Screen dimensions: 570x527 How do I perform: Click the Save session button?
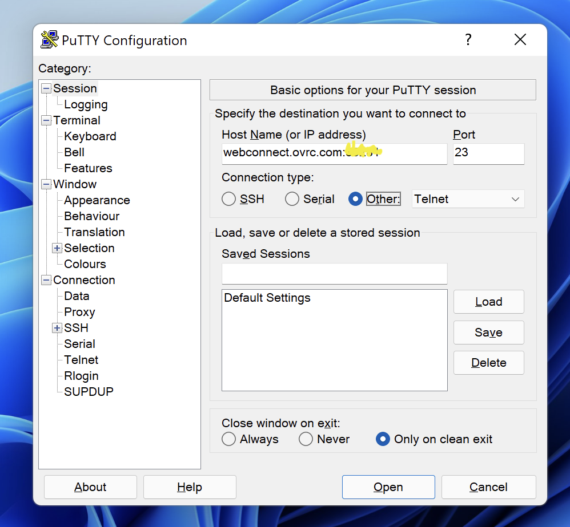[x=488, y=333]
